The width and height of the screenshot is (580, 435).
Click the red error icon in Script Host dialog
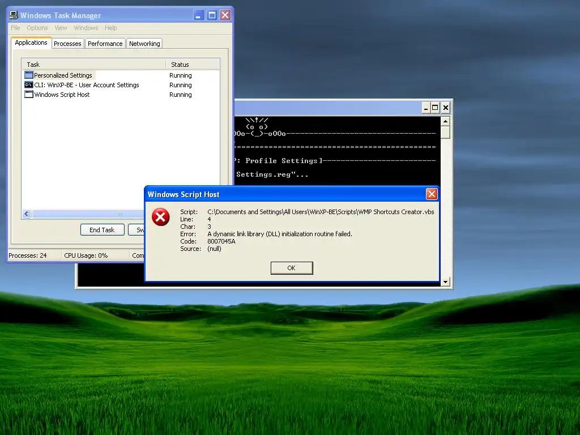point(160,217)
